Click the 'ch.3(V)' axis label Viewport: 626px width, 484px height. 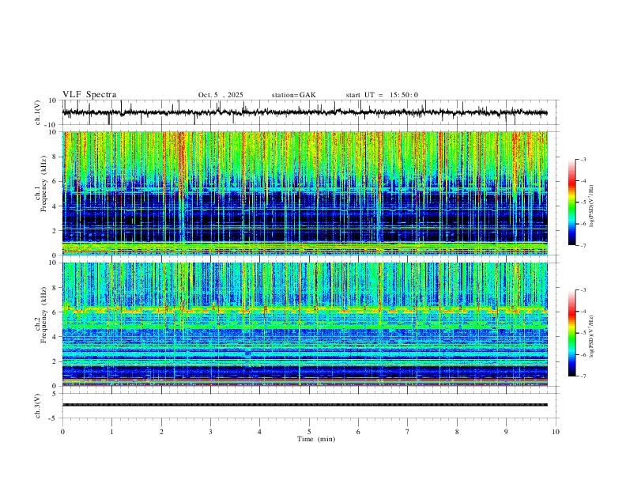[x=38, y=406]
